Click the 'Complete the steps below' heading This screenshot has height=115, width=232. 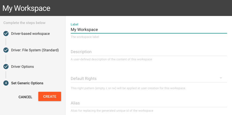pos(24,23)
